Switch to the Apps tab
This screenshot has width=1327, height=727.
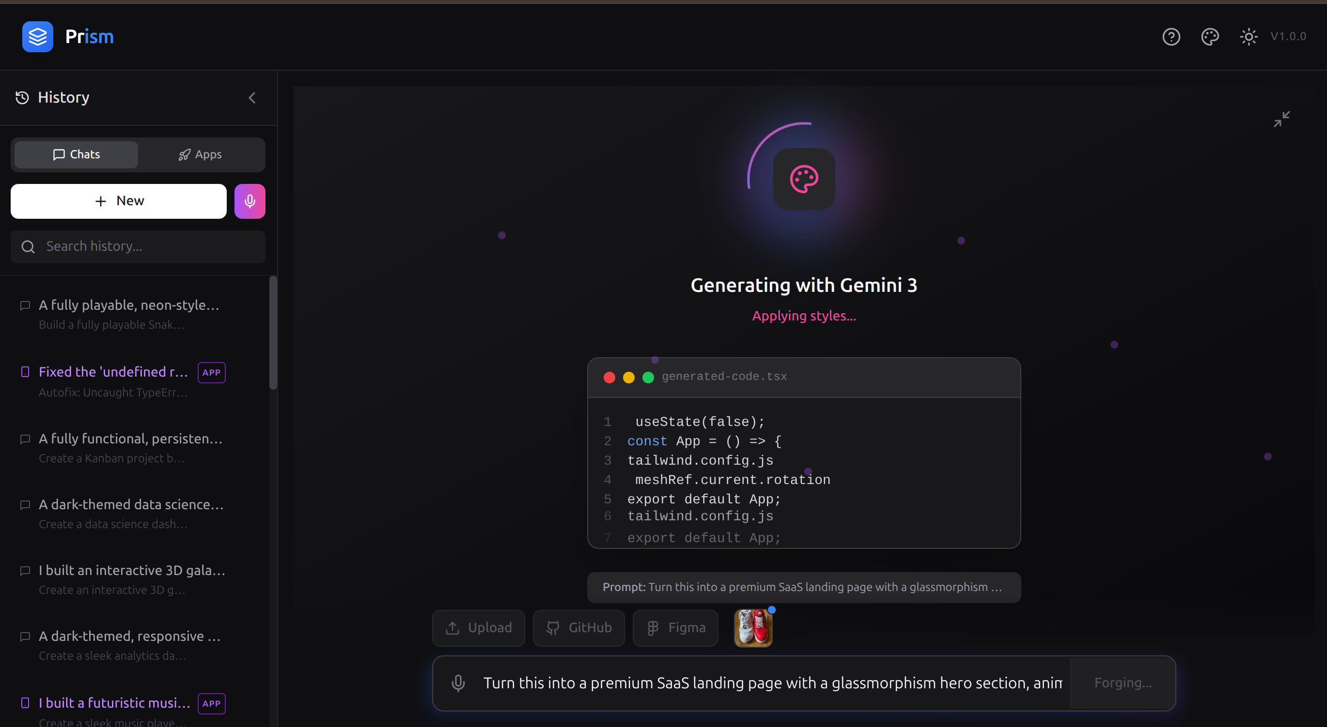coord(201,154)
